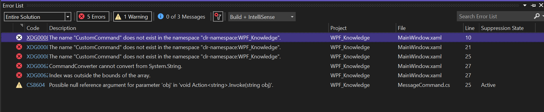Screen dimensions: 544x112
Task: Open the CS8604 warning code link
Action: click(x=36, y=85)
